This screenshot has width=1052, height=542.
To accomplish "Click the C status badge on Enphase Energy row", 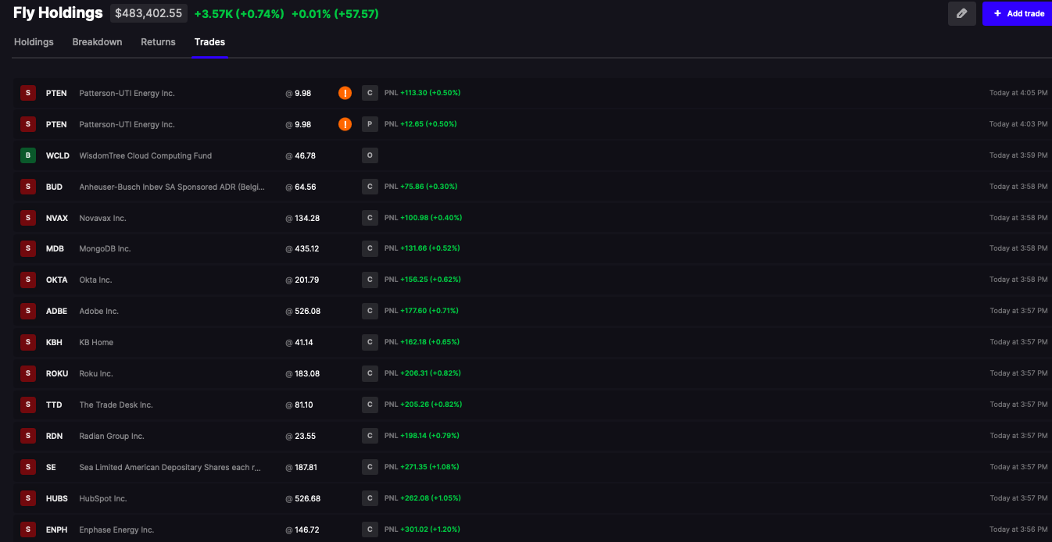I will coord(370,530).
